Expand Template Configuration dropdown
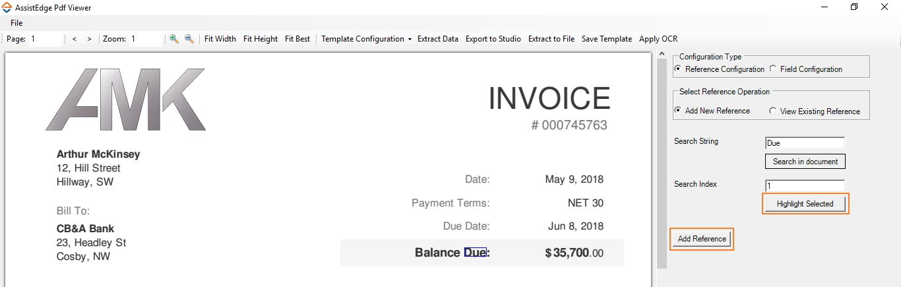The image size is (901, 287). 366,39
